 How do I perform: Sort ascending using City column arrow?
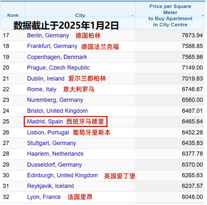point(132,16)
